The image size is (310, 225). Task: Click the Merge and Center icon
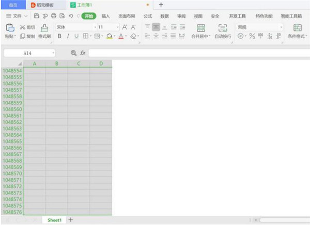(x=201, y=28)
